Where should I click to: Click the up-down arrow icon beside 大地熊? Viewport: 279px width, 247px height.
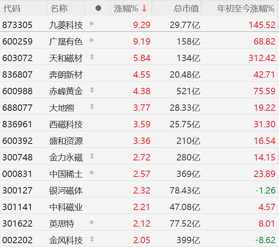click(92, 107)
